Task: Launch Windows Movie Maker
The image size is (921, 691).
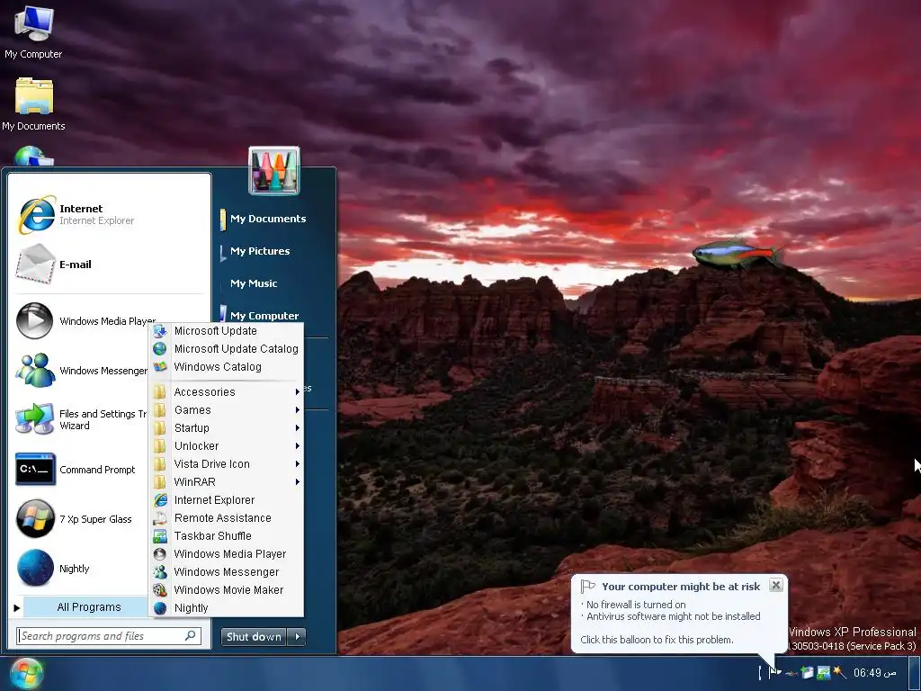Action: click(227, 590)
